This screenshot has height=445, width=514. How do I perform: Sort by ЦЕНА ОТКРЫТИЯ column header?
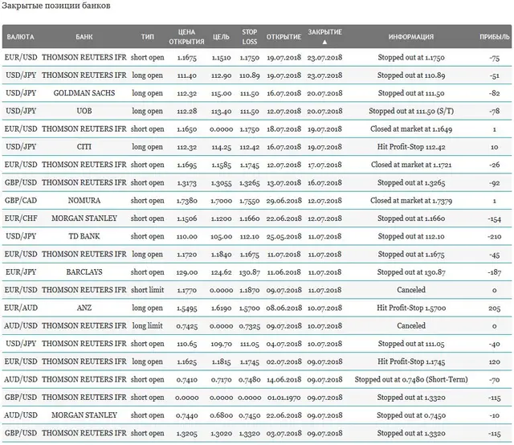(x=186, y=37)
